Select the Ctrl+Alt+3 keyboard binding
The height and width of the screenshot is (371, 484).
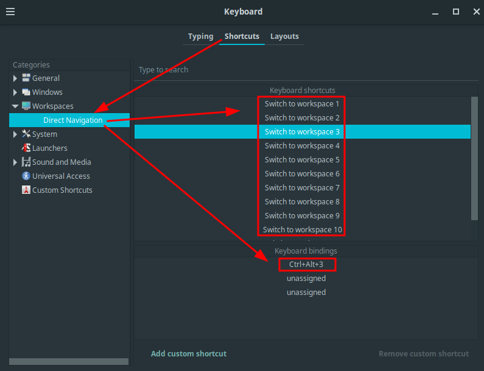pos(306,265)
